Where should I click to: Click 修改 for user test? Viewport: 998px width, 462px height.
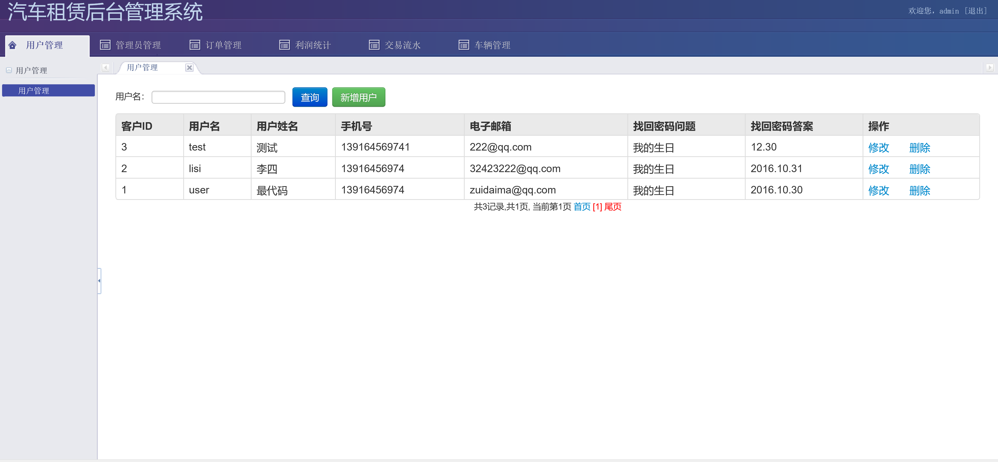click(879, 147)
